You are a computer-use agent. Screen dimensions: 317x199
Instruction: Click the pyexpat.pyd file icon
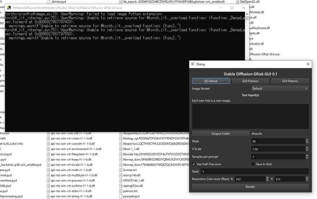point(120,196)
